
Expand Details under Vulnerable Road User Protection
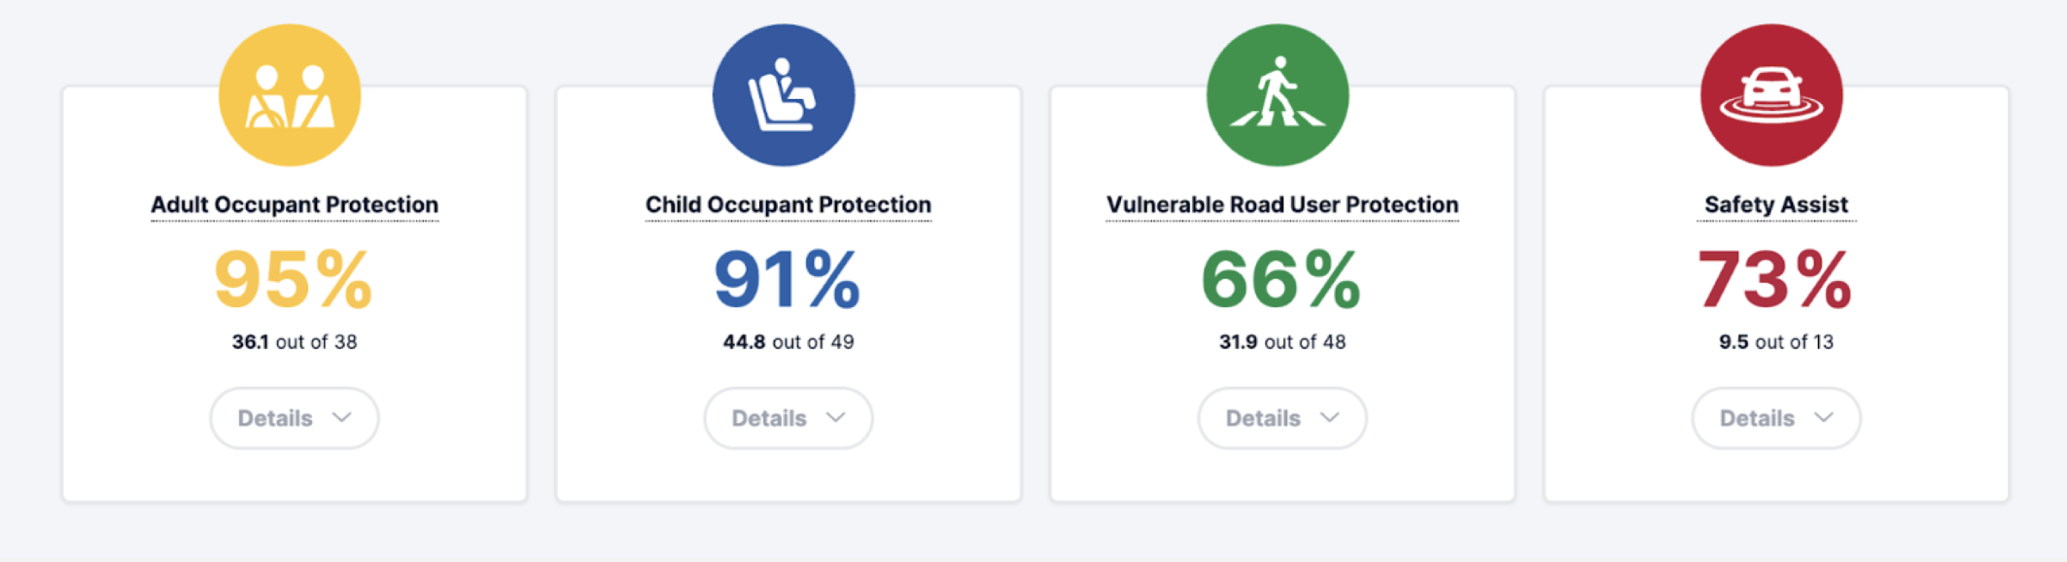tap(1282, 419)
